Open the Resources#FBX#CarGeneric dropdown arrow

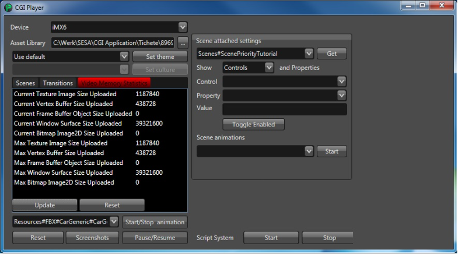tap(114, 222)
